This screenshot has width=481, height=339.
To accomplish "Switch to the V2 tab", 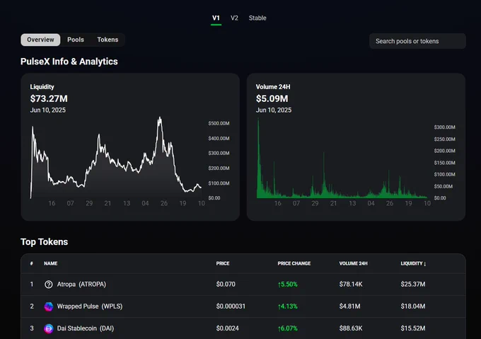I will (x=234, y=18).
